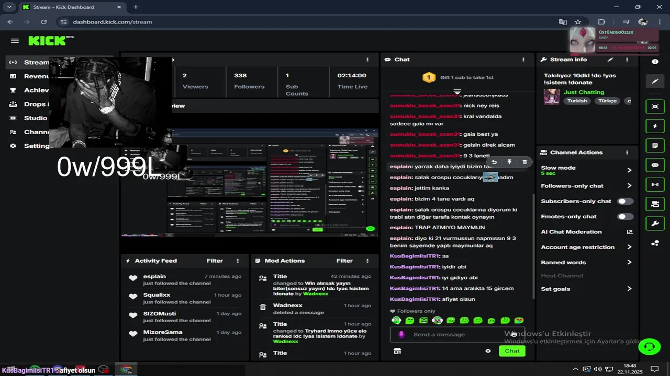Viewport: 670px width, 376px height.
Task: Expand Set goals option
Action: pos(629,289)
